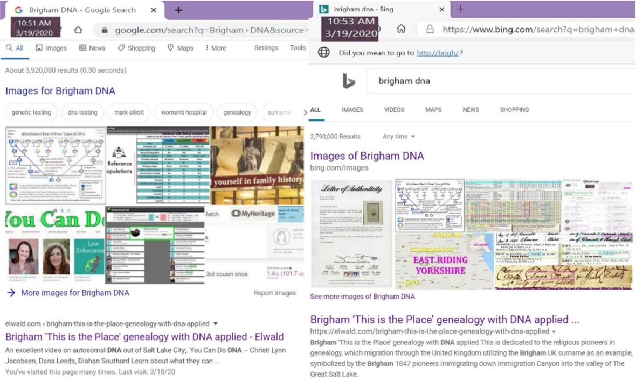This screenshot has width=636, height=381.
Task: Click the Bing search box containing 'brigham dna'
Action: pos(496,81)
